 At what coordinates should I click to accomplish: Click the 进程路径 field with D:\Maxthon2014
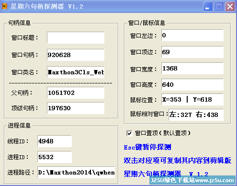[76, 172]
